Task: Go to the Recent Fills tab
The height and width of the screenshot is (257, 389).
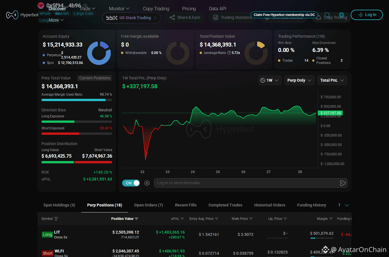Action: pyautogui.click(x=186, y=205)
